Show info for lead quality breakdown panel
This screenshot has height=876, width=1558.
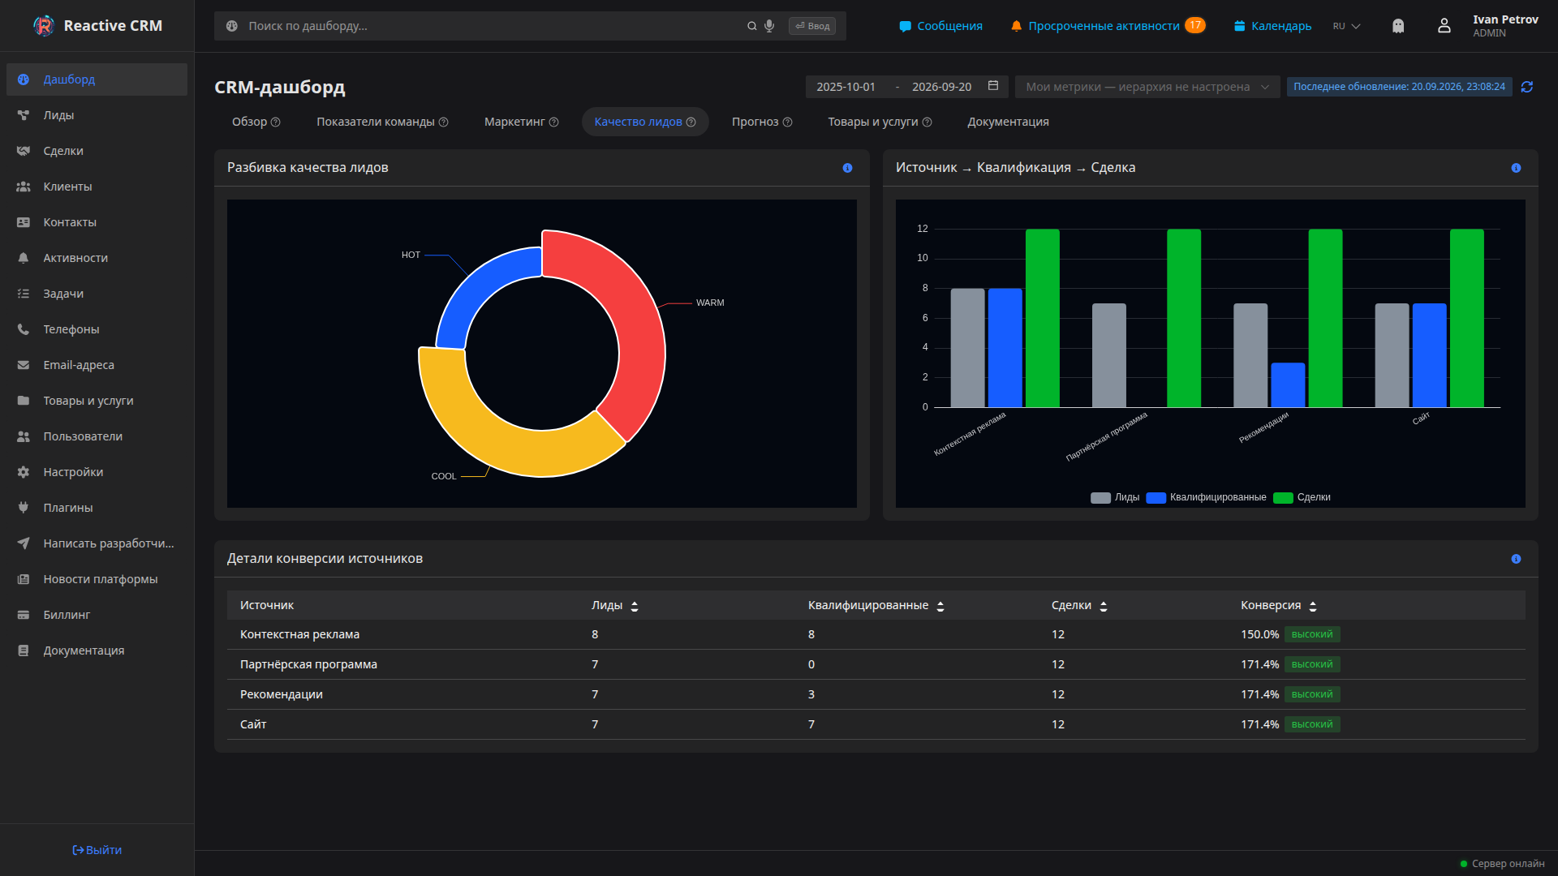tap(847, 168)
